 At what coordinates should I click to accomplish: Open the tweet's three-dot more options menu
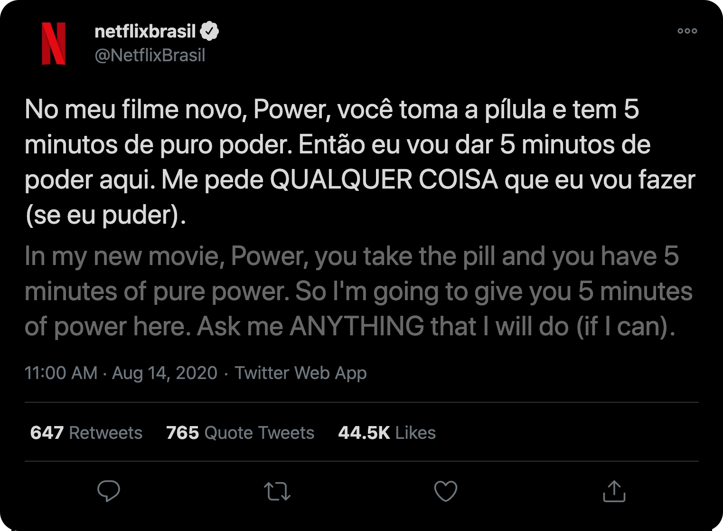[687, 31]
